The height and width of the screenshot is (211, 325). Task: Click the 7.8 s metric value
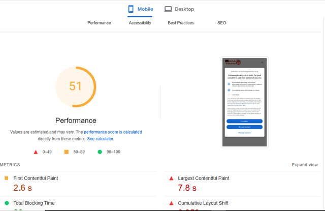[187, 188]
